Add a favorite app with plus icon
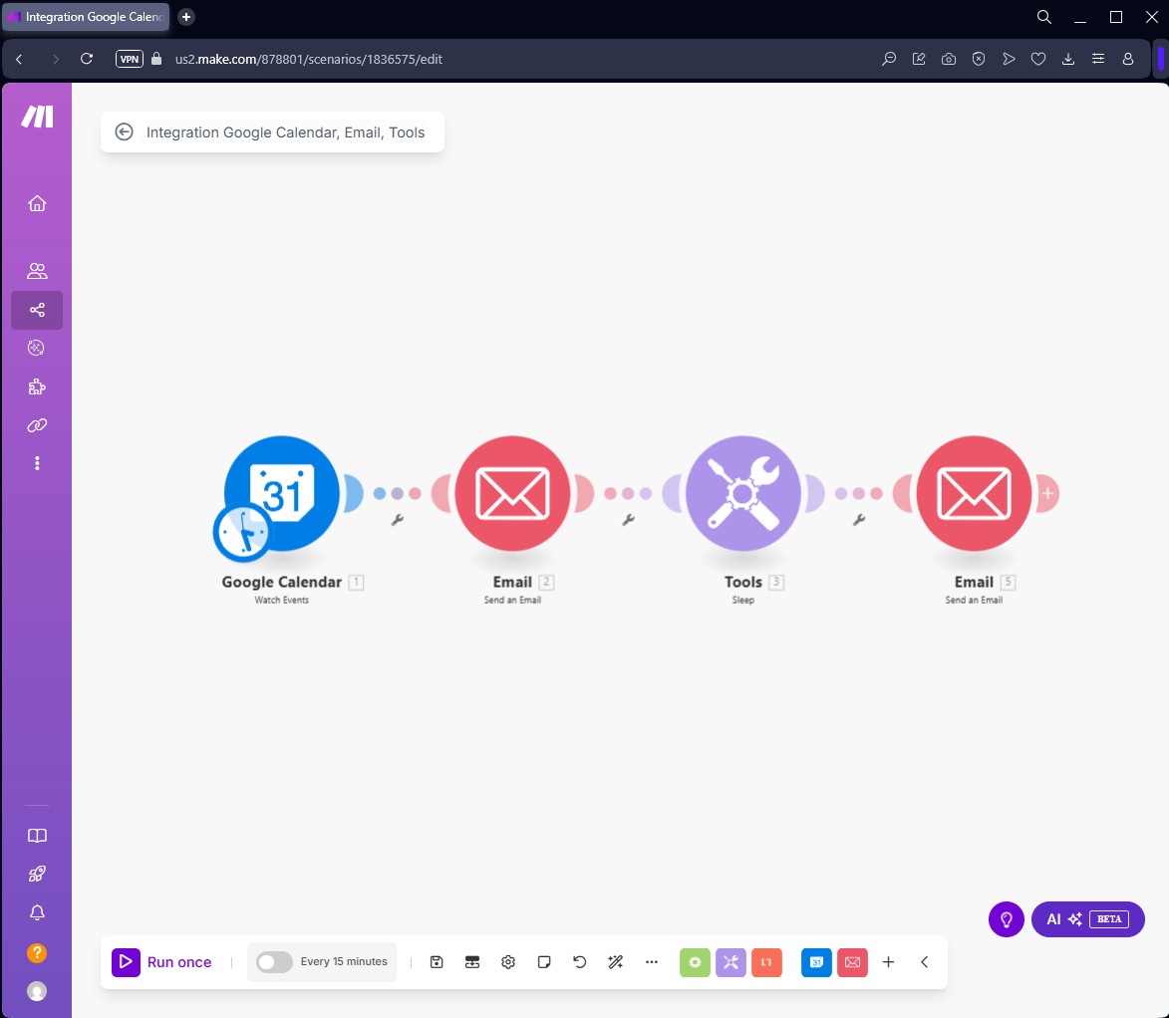This screenshot has width=1169, height=1018. [x=889, y=962]
